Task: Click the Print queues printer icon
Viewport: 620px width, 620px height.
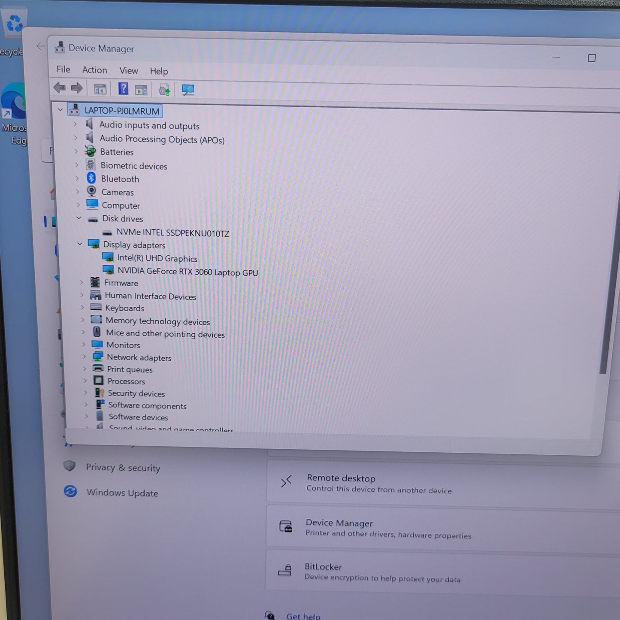Action: [x=98, y=368]
